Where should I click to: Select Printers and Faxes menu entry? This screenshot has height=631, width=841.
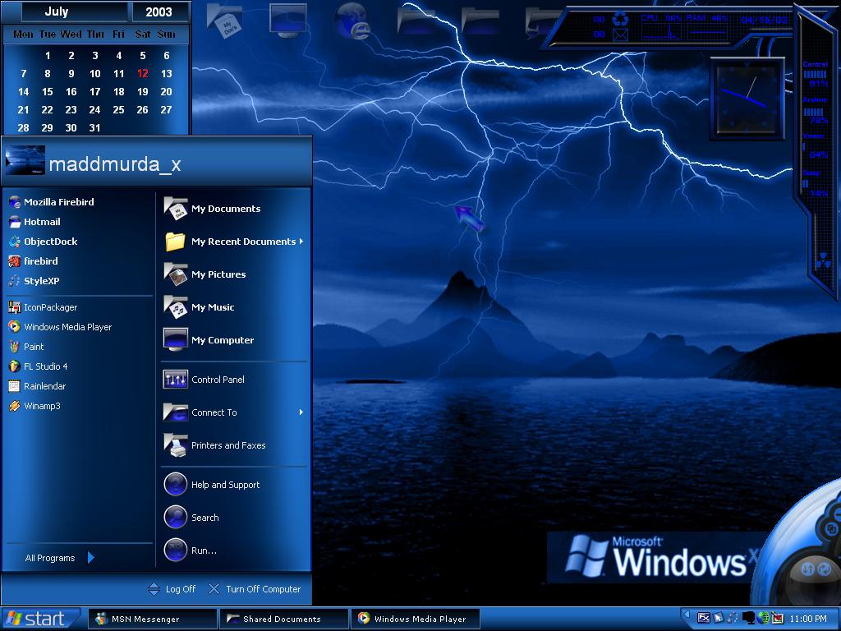pos(214,445)
